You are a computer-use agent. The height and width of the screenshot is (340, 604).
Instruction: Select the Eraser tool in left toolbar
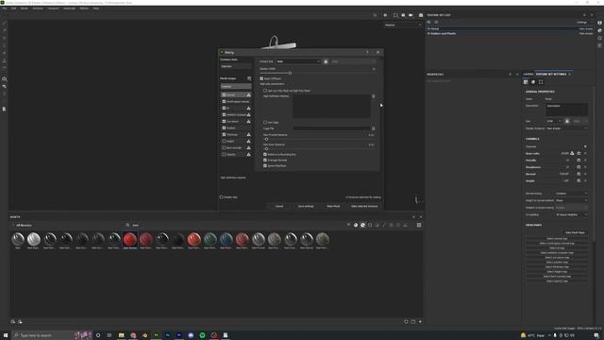[4, 30]
